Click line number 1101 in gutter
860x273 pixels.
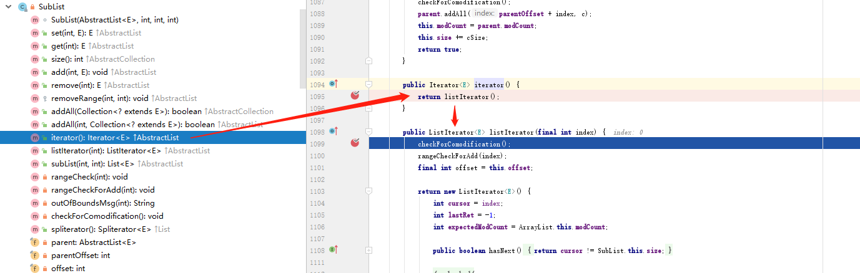[317, 168]
